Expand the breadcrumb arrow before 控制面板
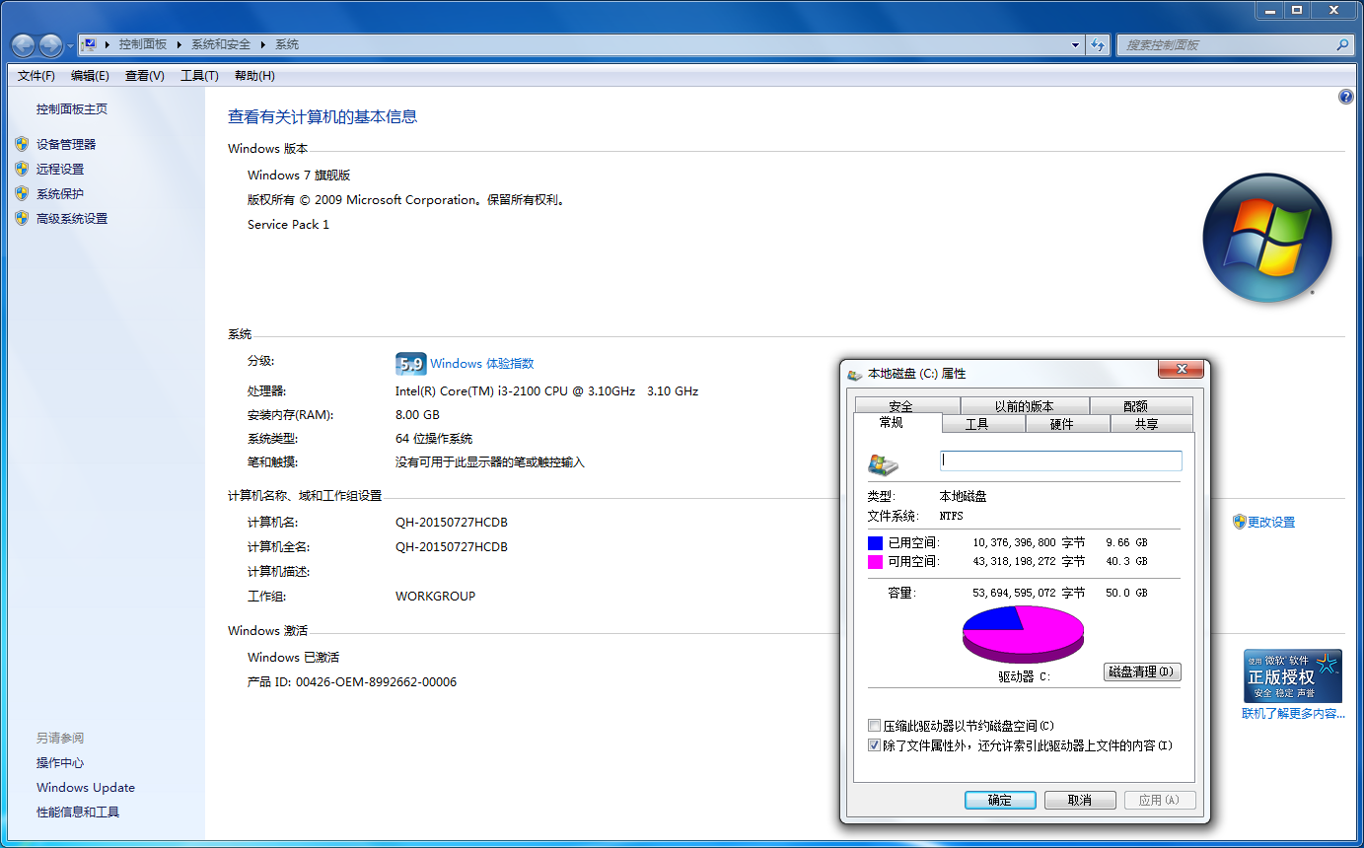Image resolution: width=1364 pixels, height=848 pixels. (x=107, y=44)
